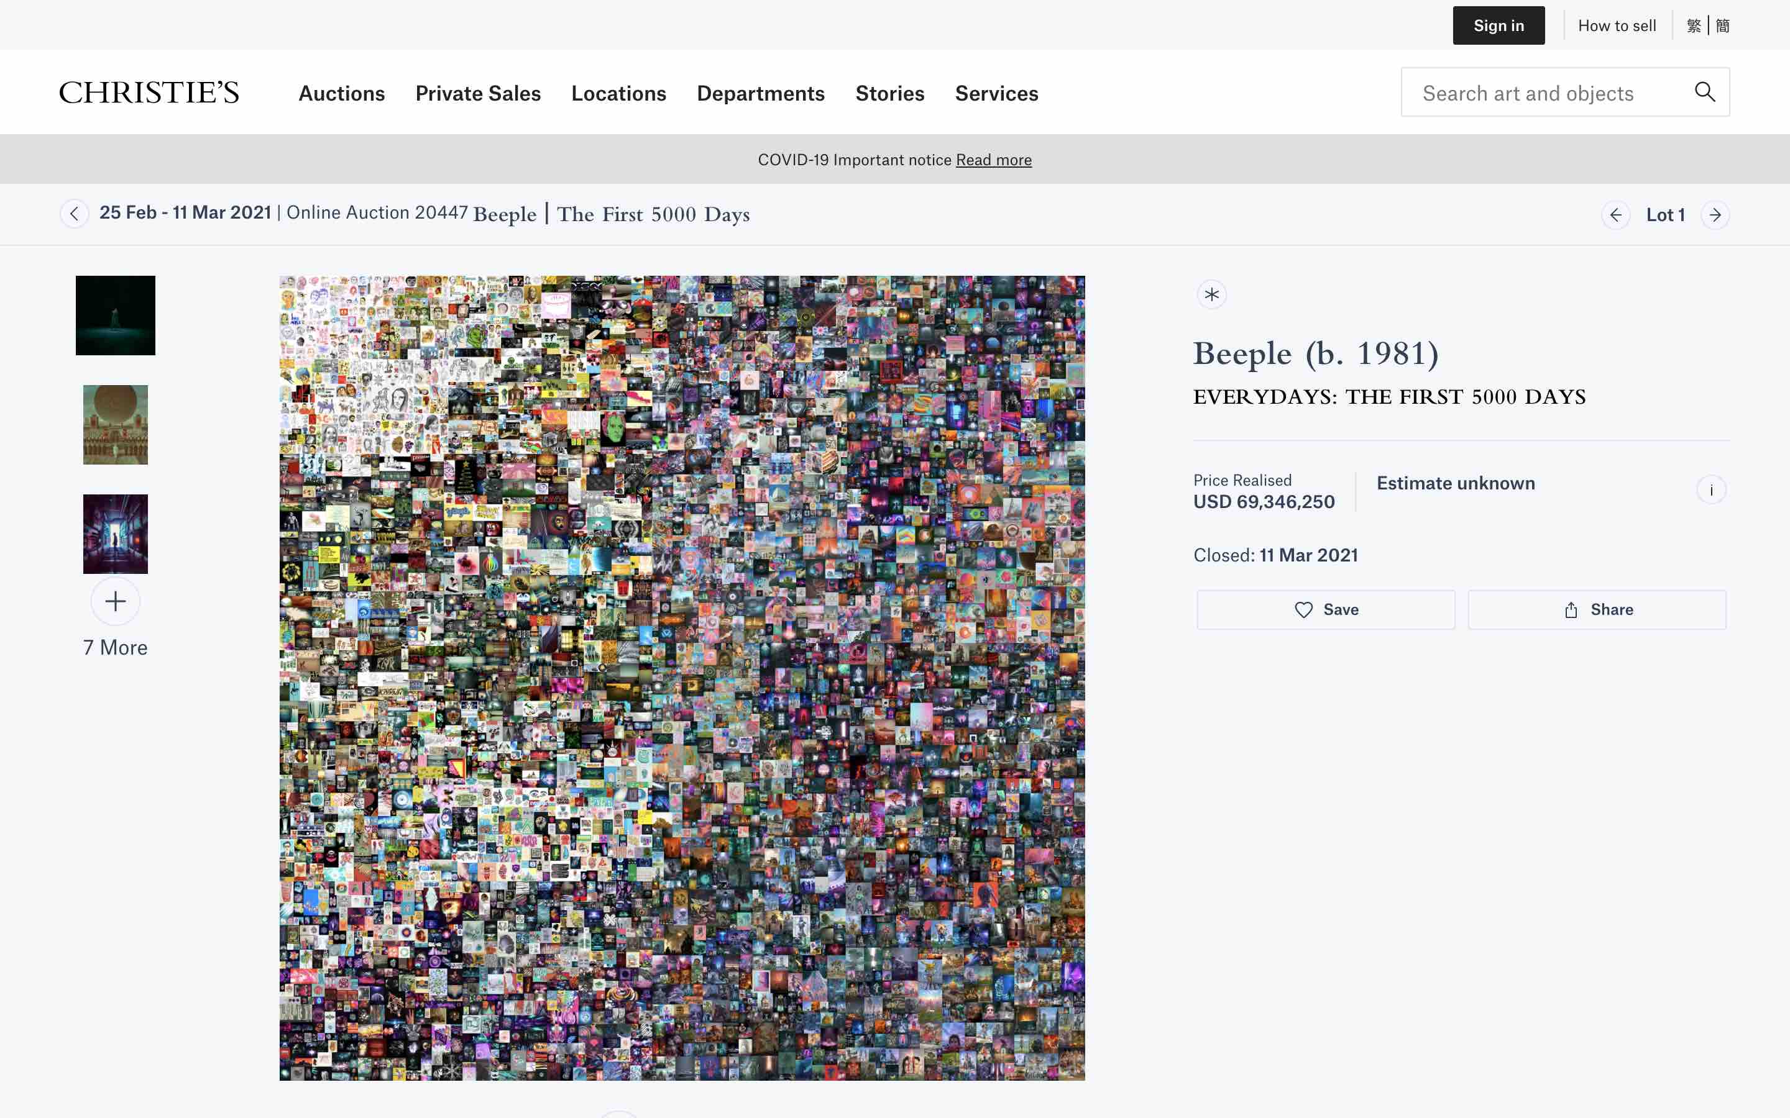This screenshot has height=1118, width=1790.
Task: Save this lot with heart button
Action: pyautogui.click(x=1326, y=609)
